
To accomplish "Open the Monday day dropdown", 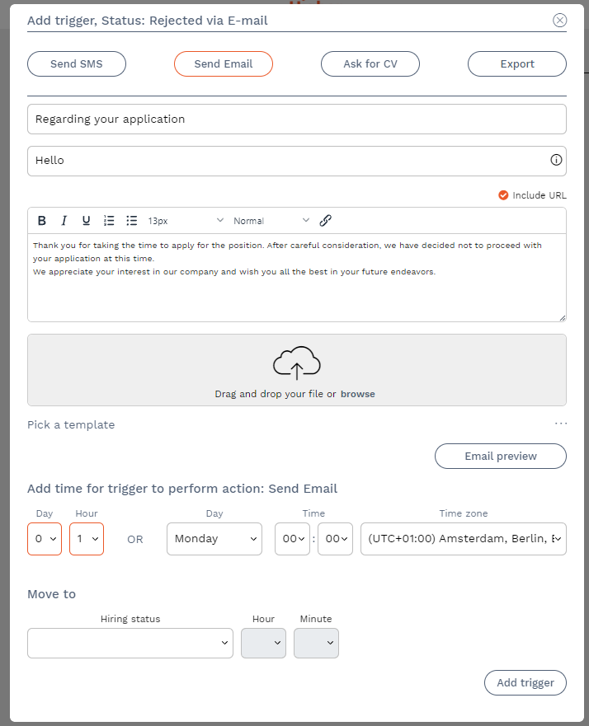I will click(x=214, y=539).
